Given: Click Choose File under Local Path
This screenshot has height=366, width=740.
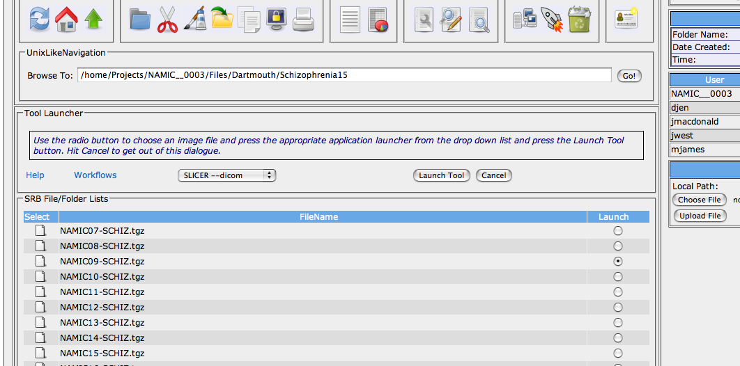Looking at the screenshot, I should pyautogui.click(x=699, y=200).
